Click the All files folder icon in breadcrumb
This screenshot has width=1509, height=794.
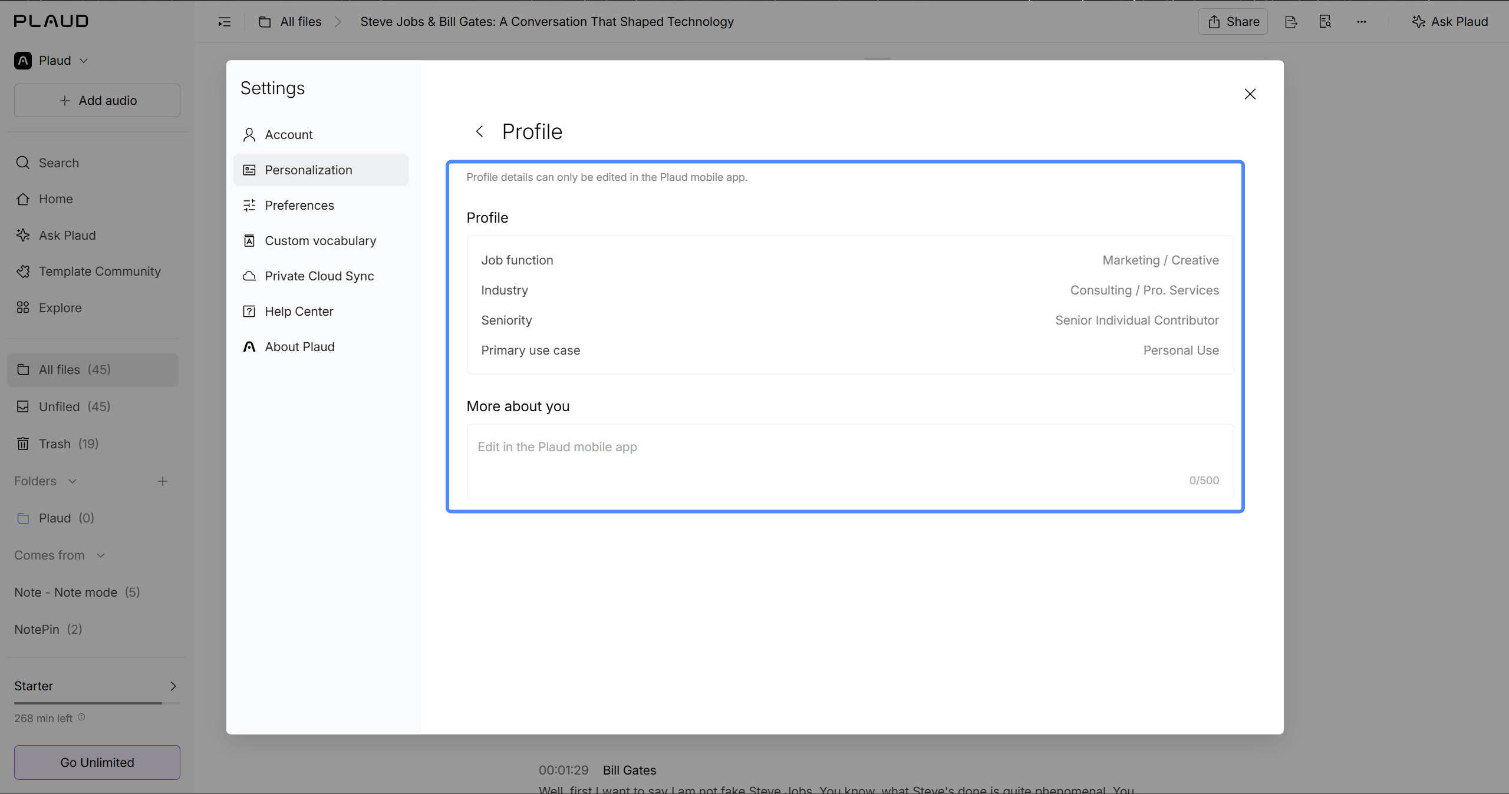coord(265,22)
